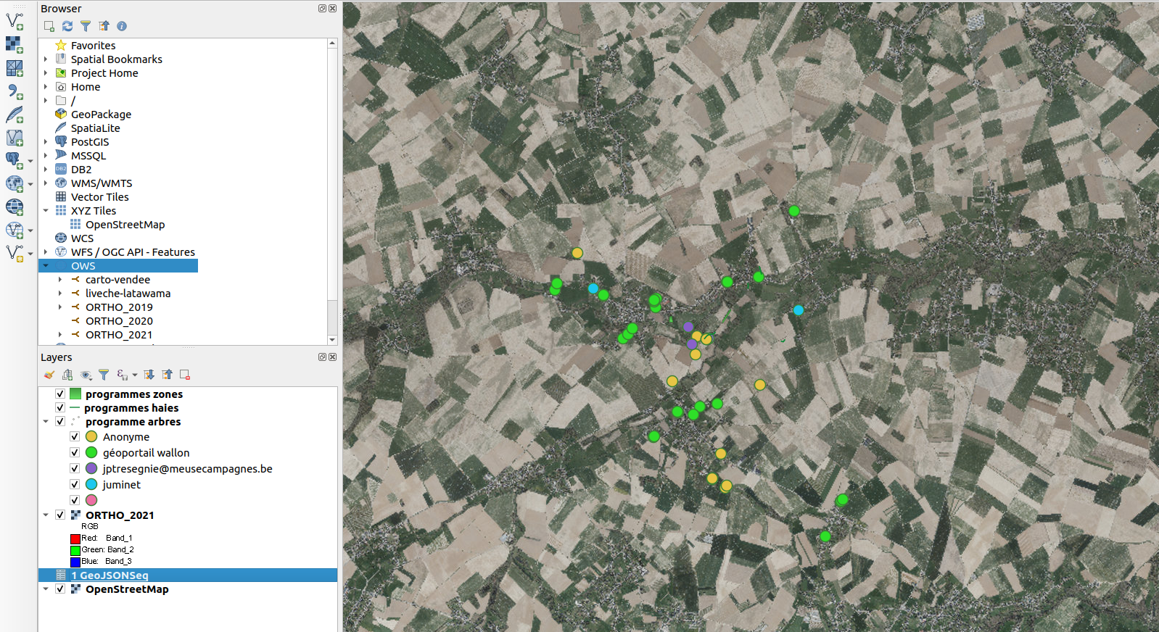
Task: Uncheck the juminet category
Action: pos(75,485)
